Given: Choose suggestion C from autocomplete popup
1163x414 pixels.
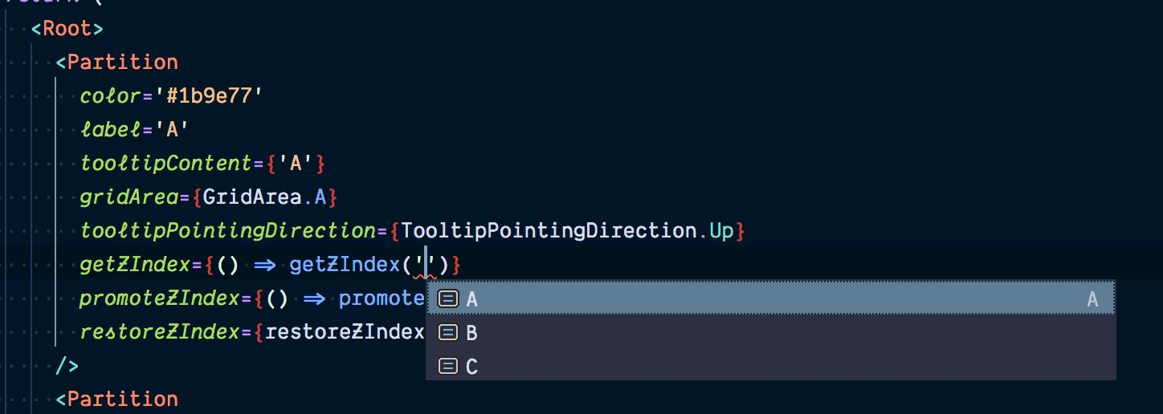Looking at the screenshot, I should click(770, 366).
